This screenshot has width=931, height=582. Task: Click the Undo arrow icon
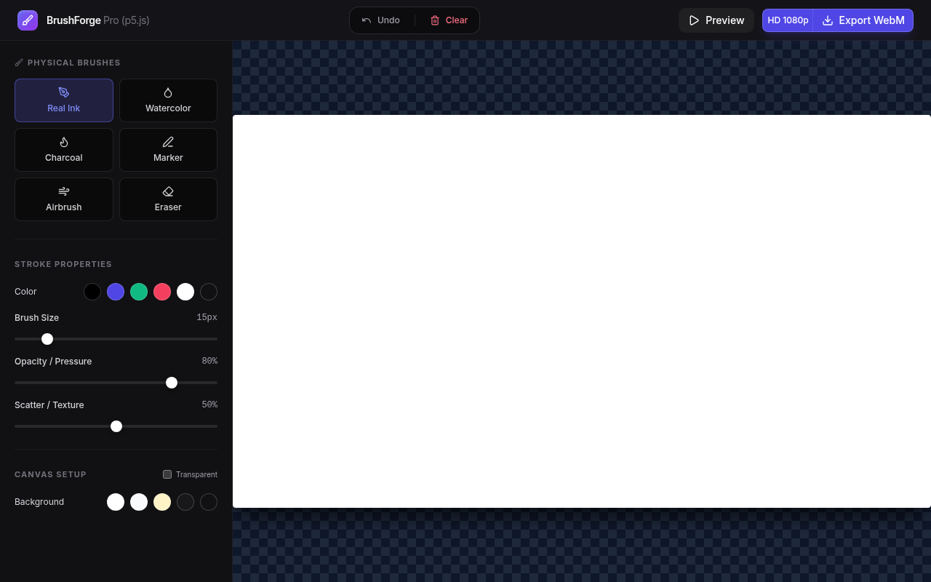367,20
